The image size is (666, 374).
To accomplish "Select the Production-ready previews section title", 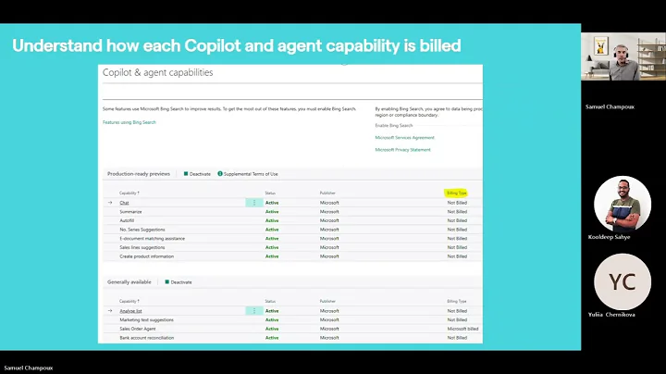I will tap(139, 174).
